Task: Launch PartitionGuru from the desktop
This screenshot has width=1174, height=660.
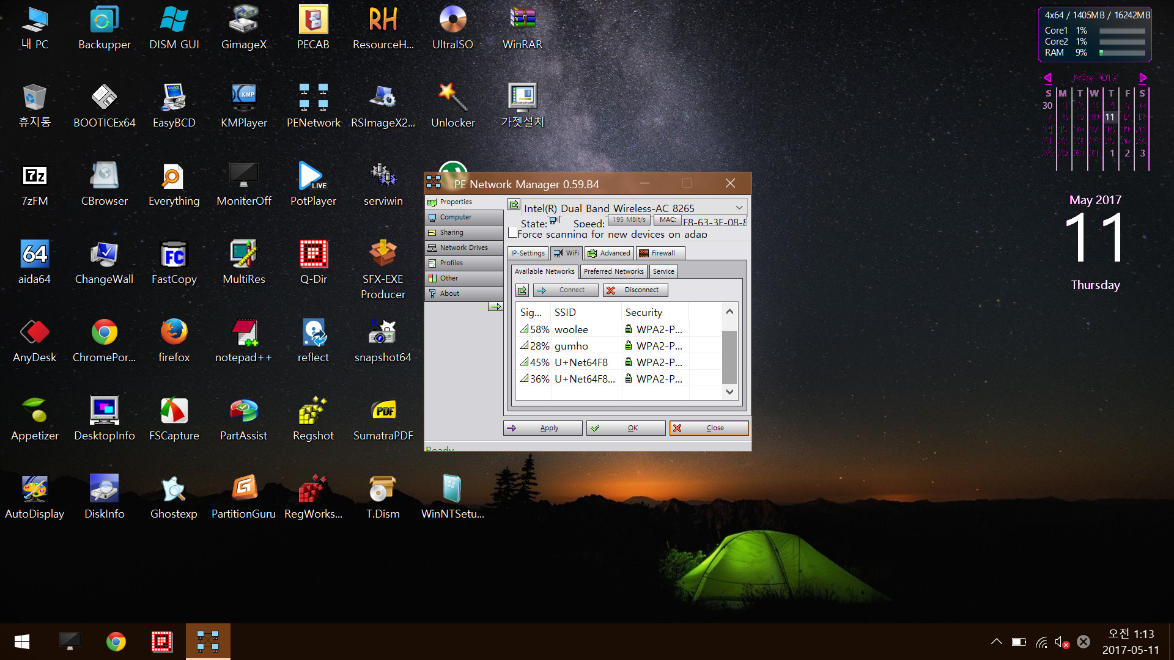Action: click(243, 497)
